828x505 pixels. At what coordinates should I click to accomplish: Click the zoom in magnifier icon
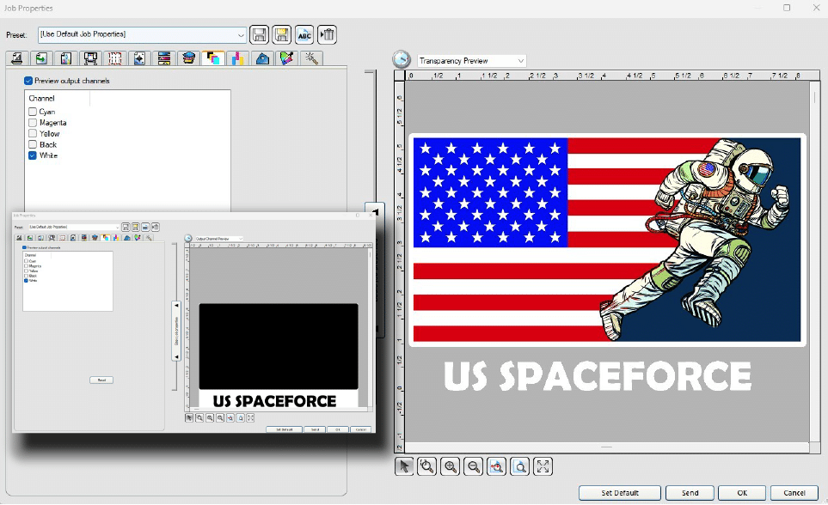[x=450, y=466]
